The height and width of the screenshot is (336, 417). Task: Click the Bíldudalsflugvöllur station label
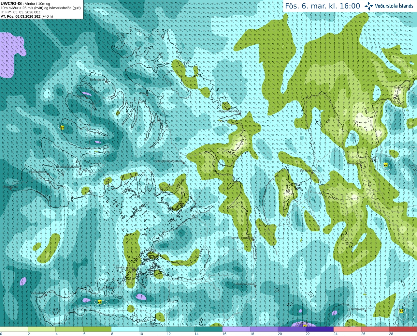point(68,166)
